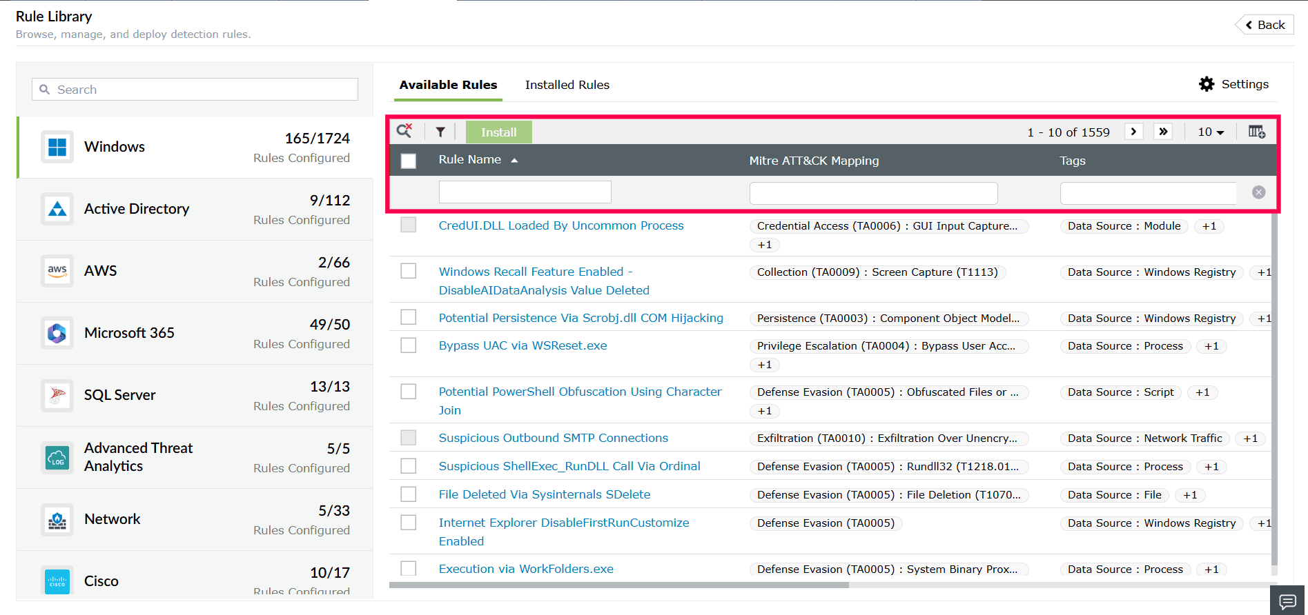Open the Suspicious Outbound SMTP Connections rule
The image size is (1308, 615).
[554, 438]
